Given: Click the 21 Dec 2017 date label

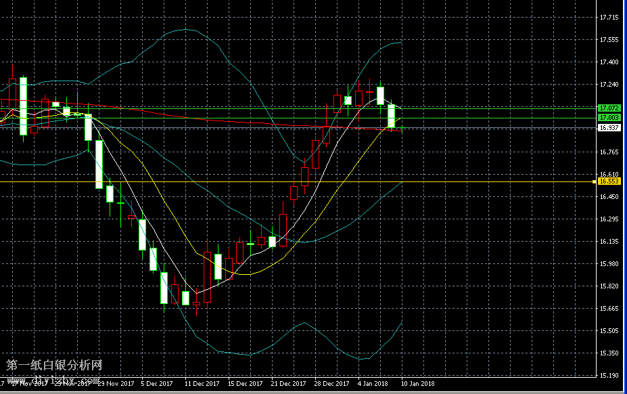Looking at the screenshot, I should click(x=289, y=384).
